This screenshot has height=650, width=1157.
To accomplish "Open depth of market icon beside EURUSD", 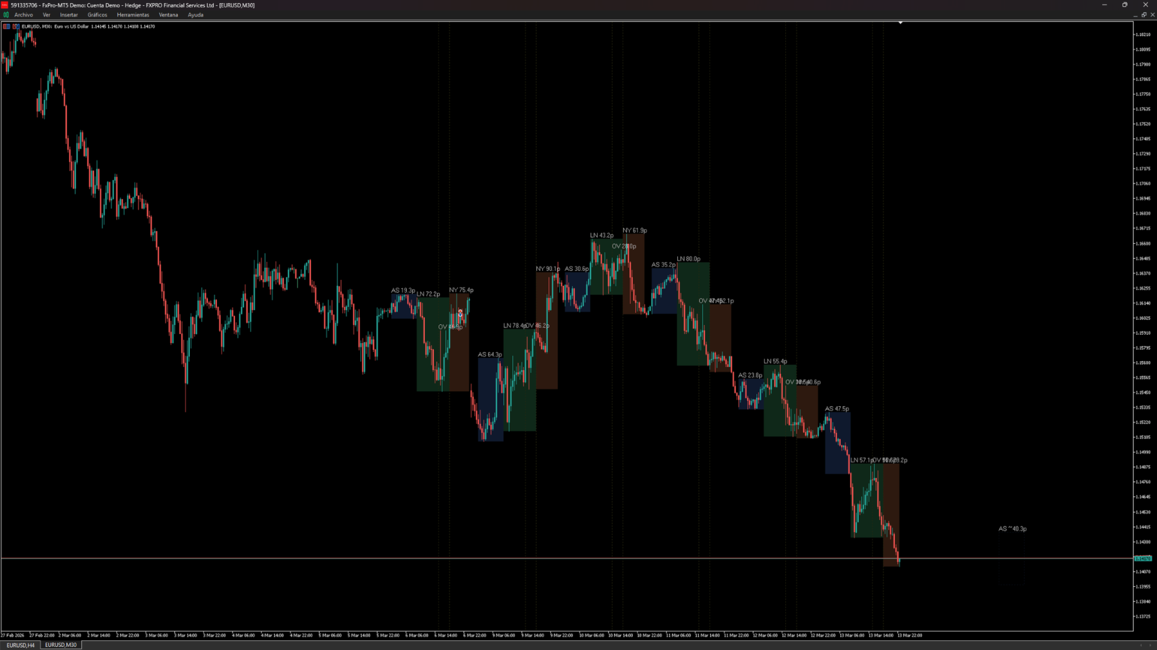I will pyautogui.click(x=16, y=26).
